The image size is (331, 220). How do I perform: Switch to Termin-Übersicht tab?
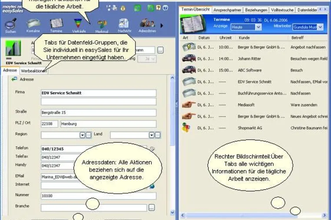pyautogui.click(x=195, y=10)
